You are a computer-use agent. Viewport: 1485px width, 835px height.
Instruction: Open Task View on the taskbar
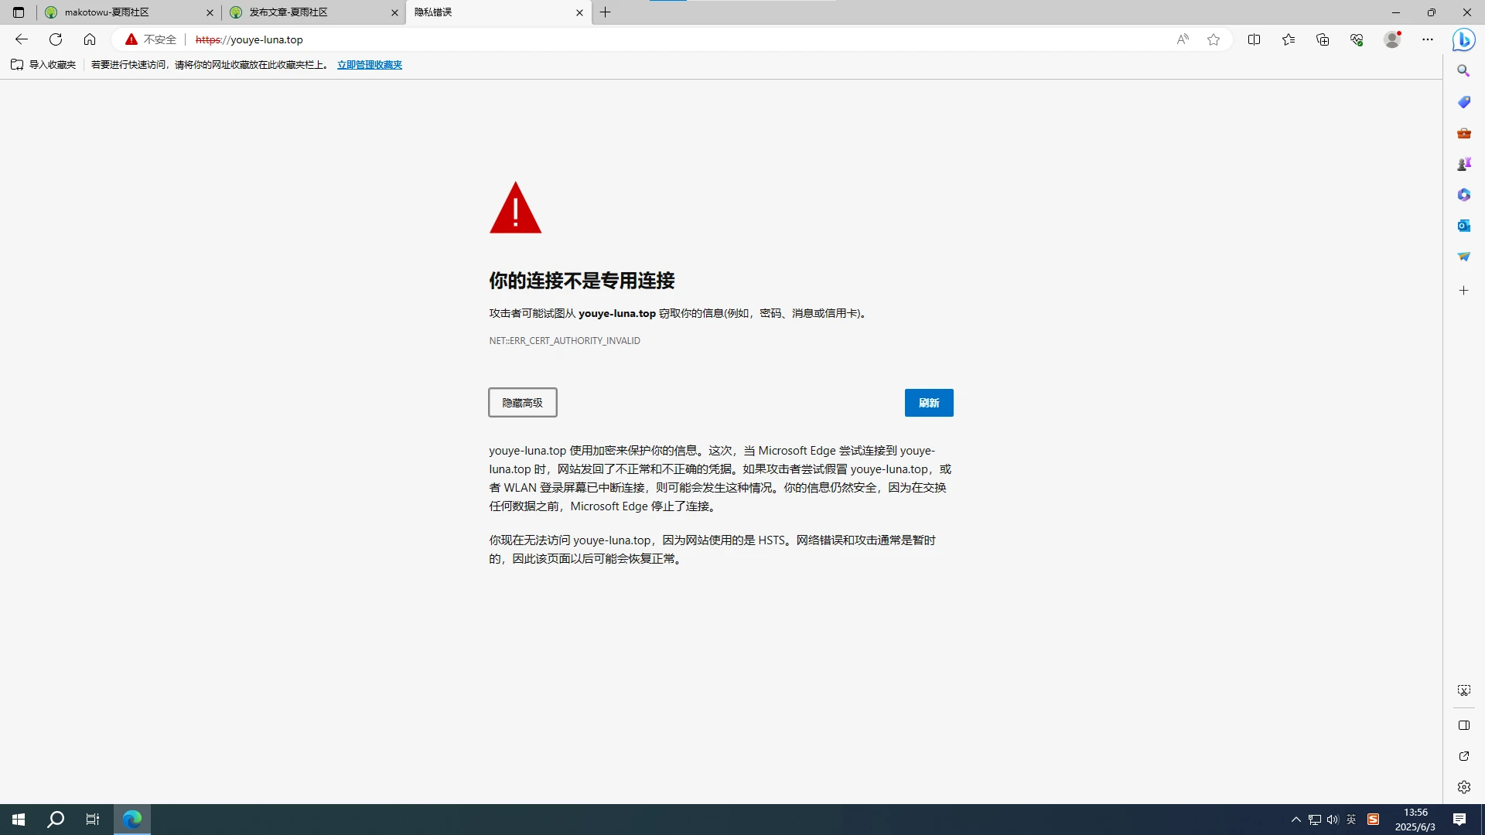[93, 820]
